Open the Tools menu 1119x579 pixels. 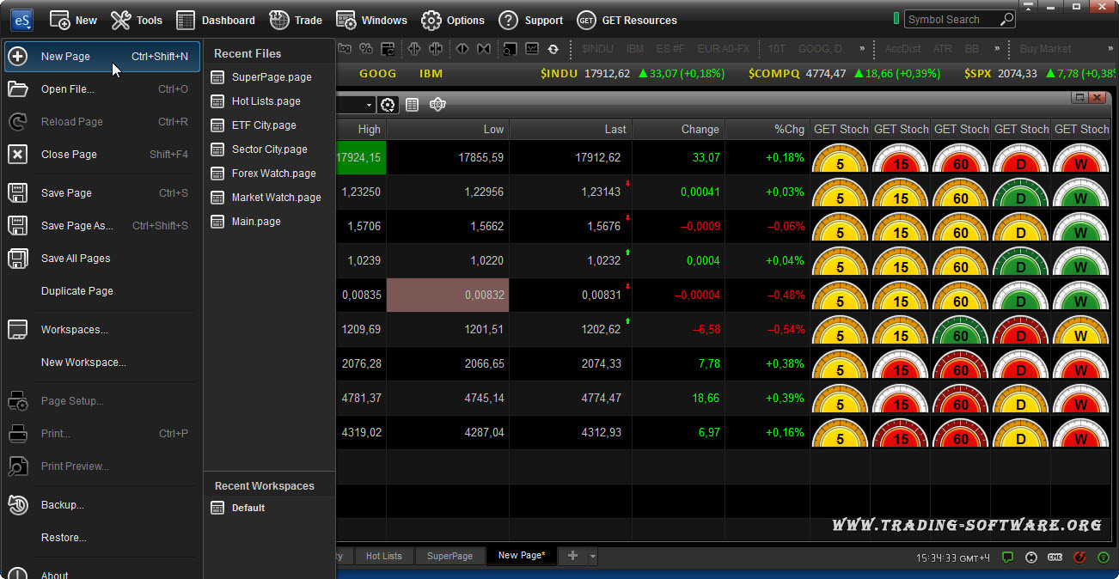pos(137,20)
